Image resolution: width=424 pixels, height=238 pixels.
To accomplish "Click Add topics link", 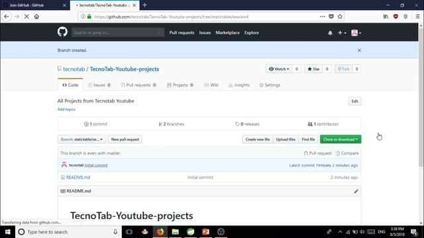I will point(66,109).
